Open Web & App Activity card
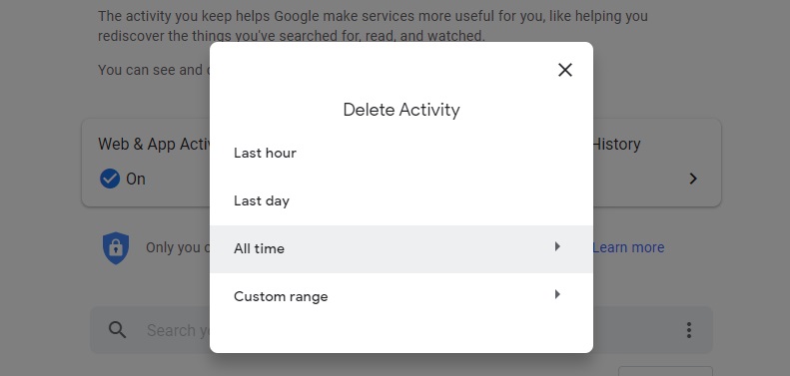 click(x=146, y=163)
